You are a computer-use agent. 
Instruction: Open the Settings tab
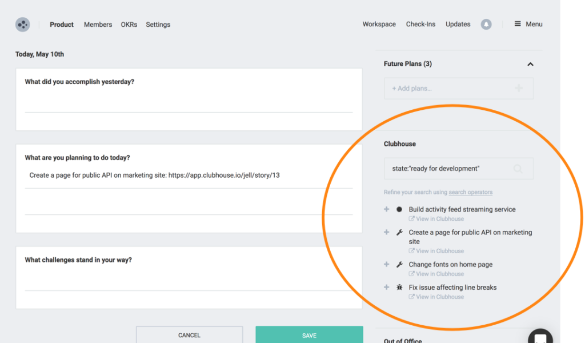tap(158, 25)
